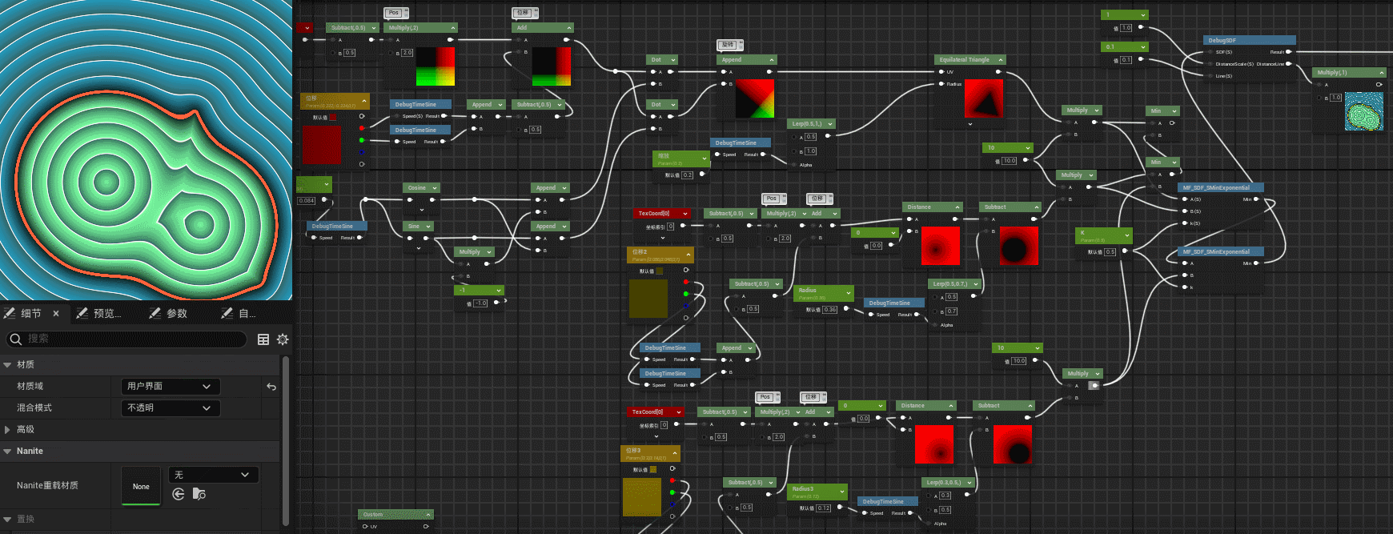Select the DebugSDF node header

[1249, 40]
